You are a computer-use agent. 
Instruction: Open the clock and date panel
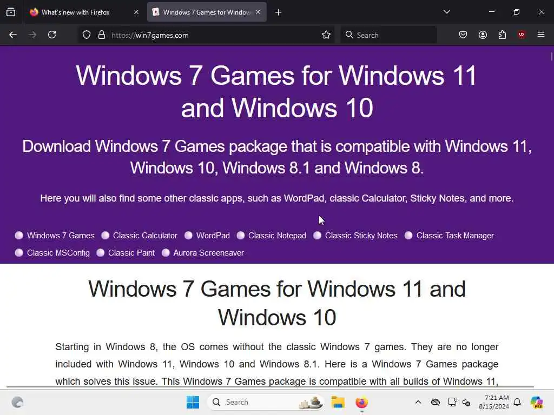[493, 402]
